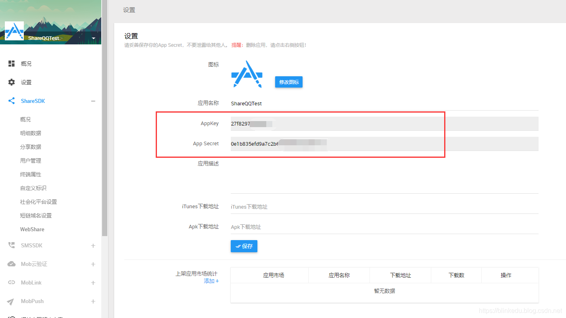Screen dimensions: 566x318
Task: Click the 修改图标 button
Action: pos(289,82)
